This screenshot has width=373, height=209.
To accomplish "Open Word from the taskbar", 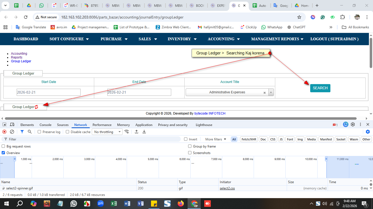I will [127, 204].
